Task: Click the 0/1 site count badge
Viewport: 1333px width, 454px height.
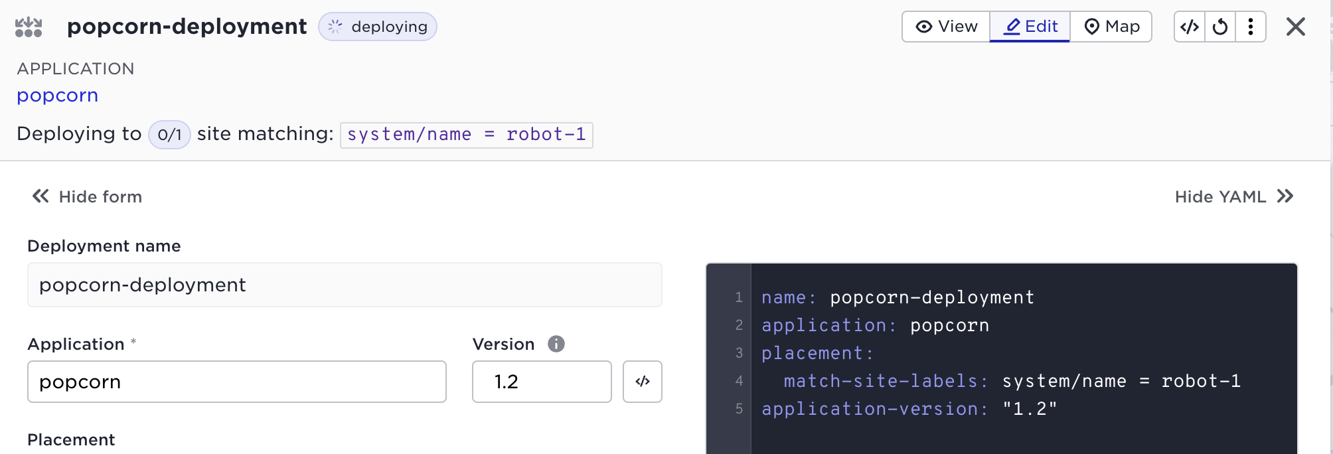Action: point(169,135)
